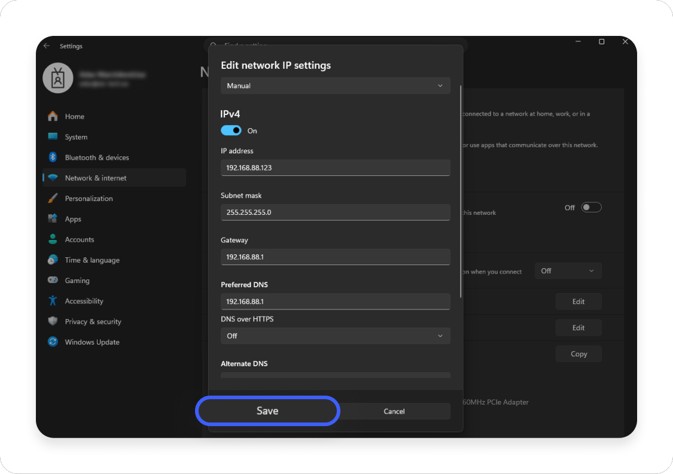
Task: Go to Accounts settings
Action: [114, 239]
